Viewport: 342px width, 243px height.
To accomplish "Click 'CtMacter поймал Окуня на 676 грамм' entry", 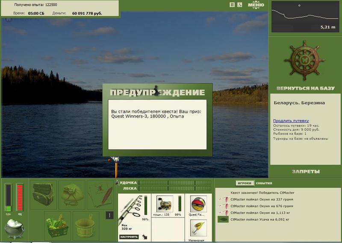I will (x=262, y=206).
